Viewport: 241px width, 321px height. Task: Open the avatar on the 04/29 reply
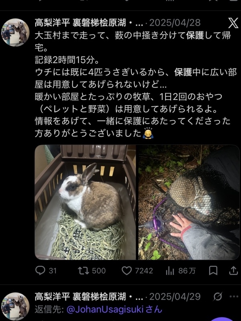[15, 306]
